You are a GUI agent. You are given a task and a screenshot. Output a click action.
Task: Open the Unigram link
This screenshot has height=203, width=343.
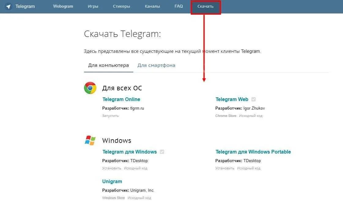coord(112,181)
